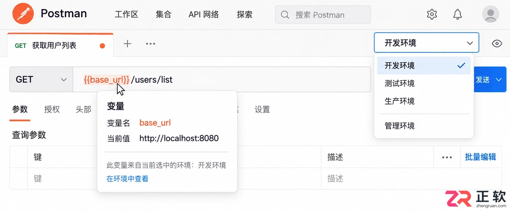This screenshot has height=212, width=510.
Task: Switch to the 授权 tab
Action: click(x=52, y=110)
